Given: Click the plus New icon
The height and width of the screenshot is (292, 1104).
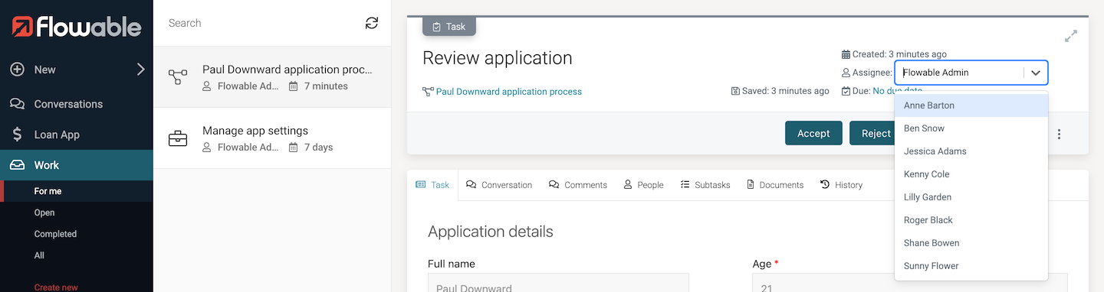Looking at the screenshot, I should tap(17, 70).
